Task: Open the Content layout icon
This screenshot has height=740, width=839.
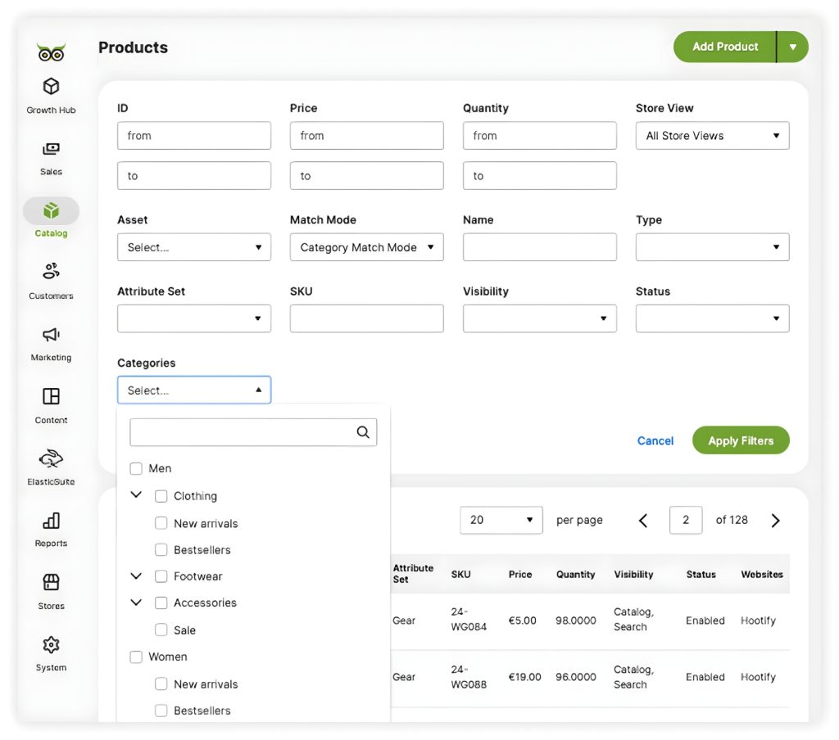Action: tap(51, 397)
